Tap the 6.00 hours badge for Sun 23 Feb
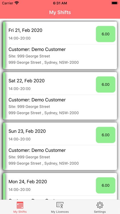 tap(105, 135)
